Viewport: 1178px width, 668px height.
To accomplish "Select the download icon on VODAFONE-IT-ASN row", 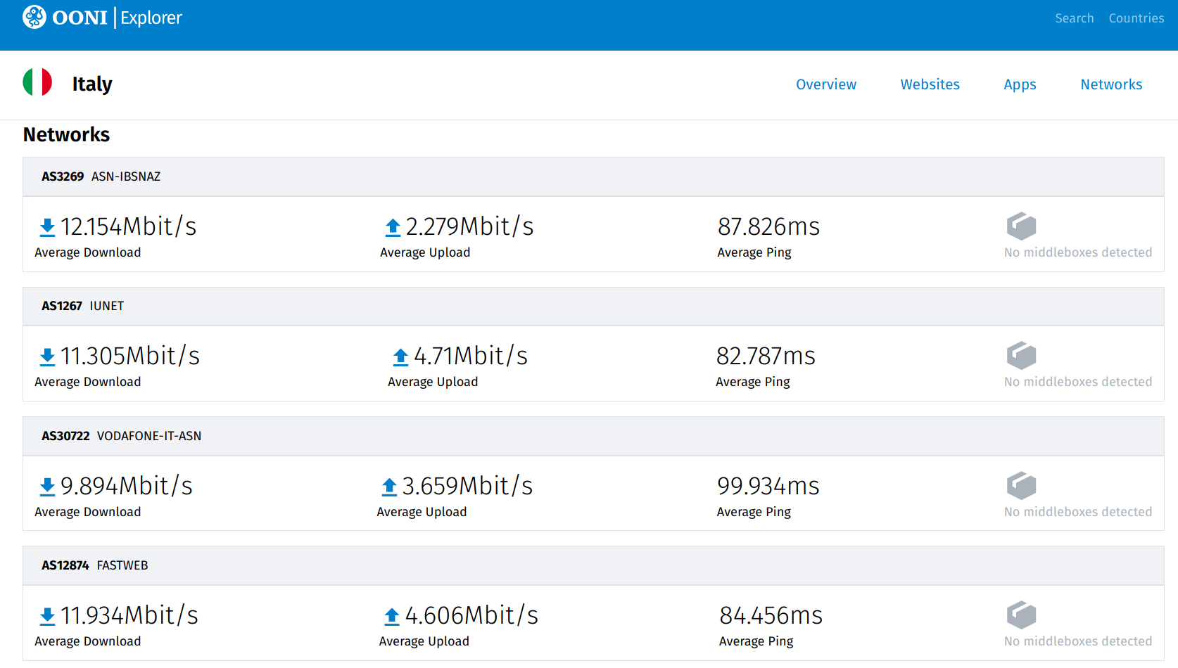I will point(46,486).
